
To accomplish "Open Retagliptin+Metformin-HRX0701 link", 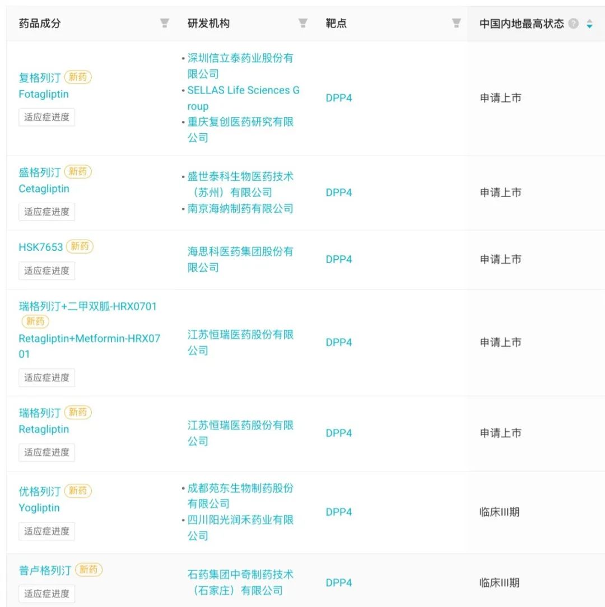I will point(89,346).
